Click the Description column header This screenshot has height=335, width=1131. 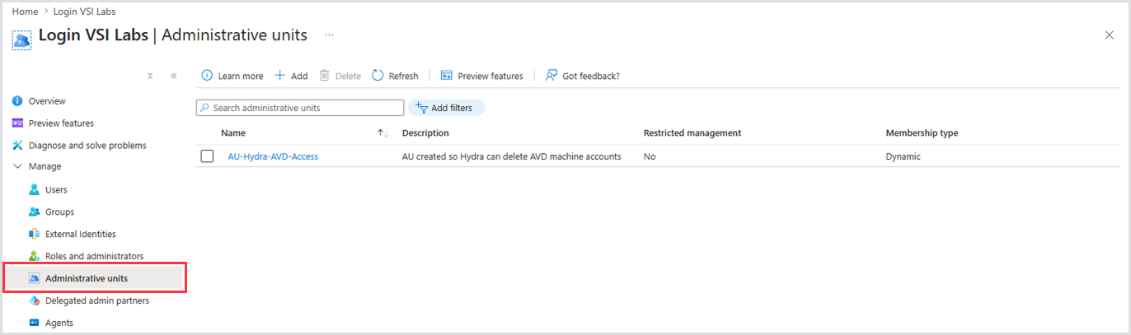point(425,133)
